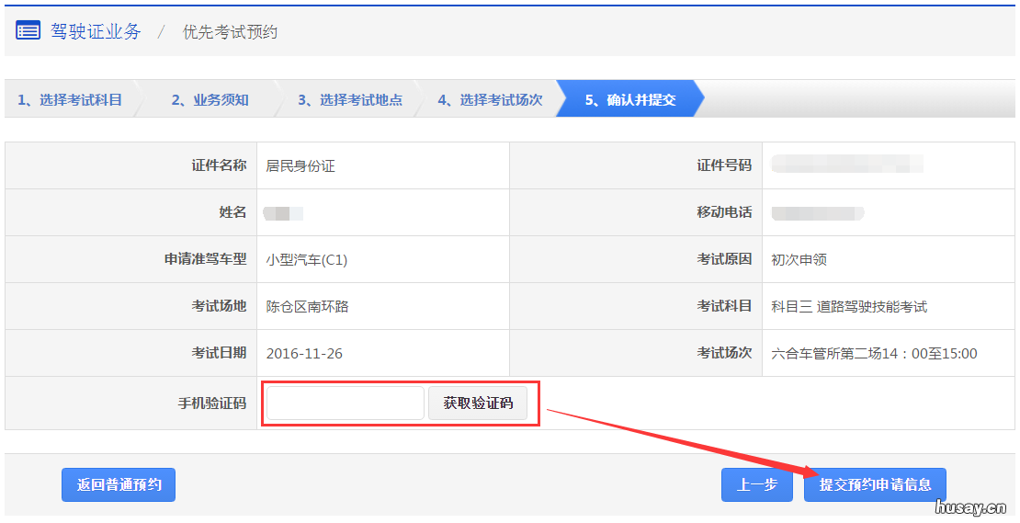Click the 返回普通预约 button
The height and width of the screenshot is (523, 1020).
click(119, 484)
